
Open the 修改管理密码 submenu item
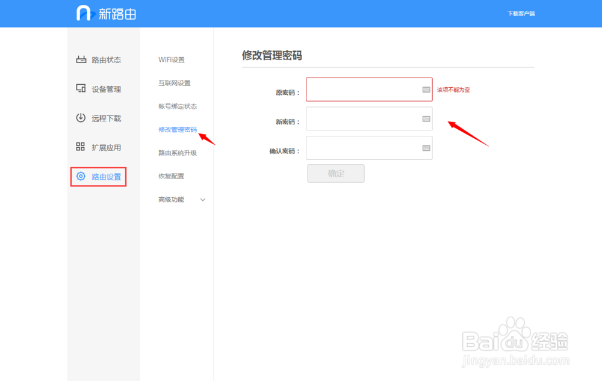point(178,129)
